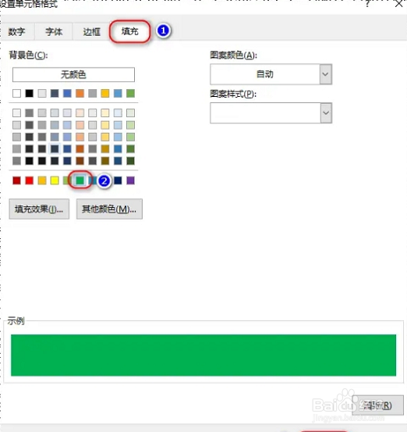The height and width of the screenshot is (432, 407).
Task: Select medium gray swatch in top theme row
Action: click(x=93, y=94)
